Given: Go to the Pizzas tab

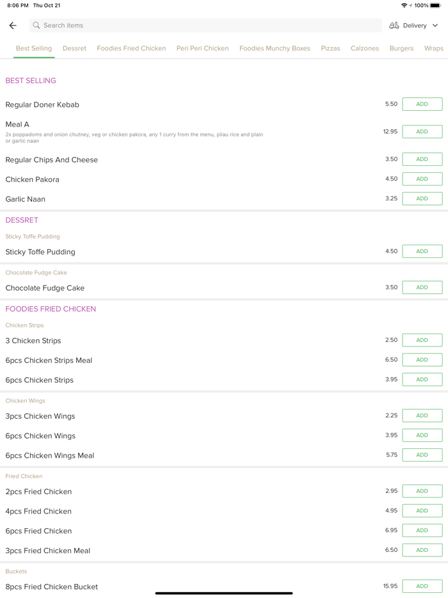Looking at the screenshot, I should (330, 49).
